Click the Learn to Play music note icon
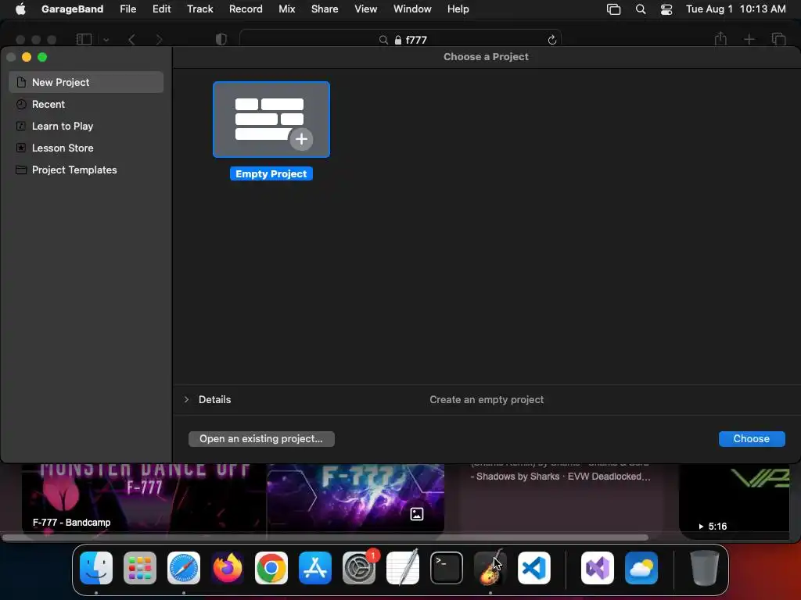The height and width of the screenshot is (600, 801). pyautogui.click(x=21, y=126)
